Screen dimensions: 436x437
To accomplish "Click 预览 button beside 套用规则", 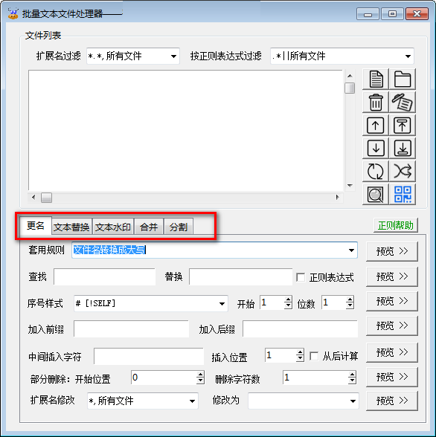I will point(392,251).
